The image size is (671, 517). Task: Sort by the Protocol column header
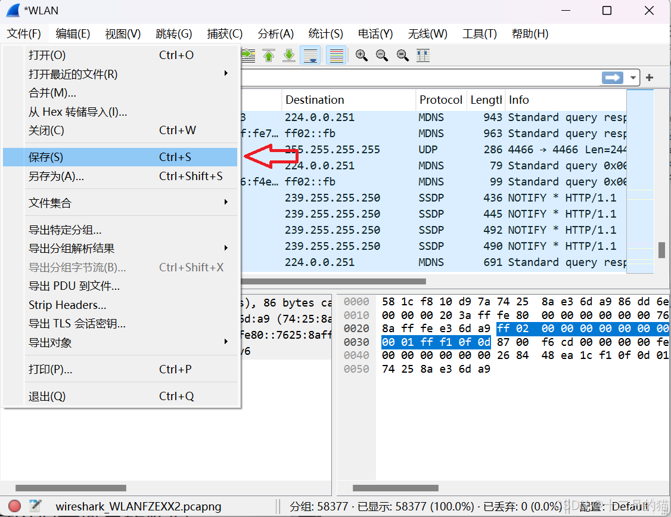[441, 100]
